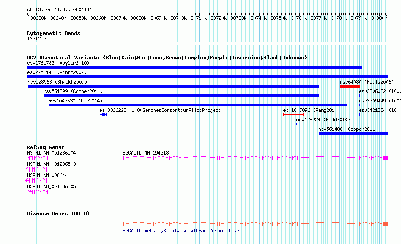Select the esv2751142 (Pinto2007) variant bar

(207, 77)
